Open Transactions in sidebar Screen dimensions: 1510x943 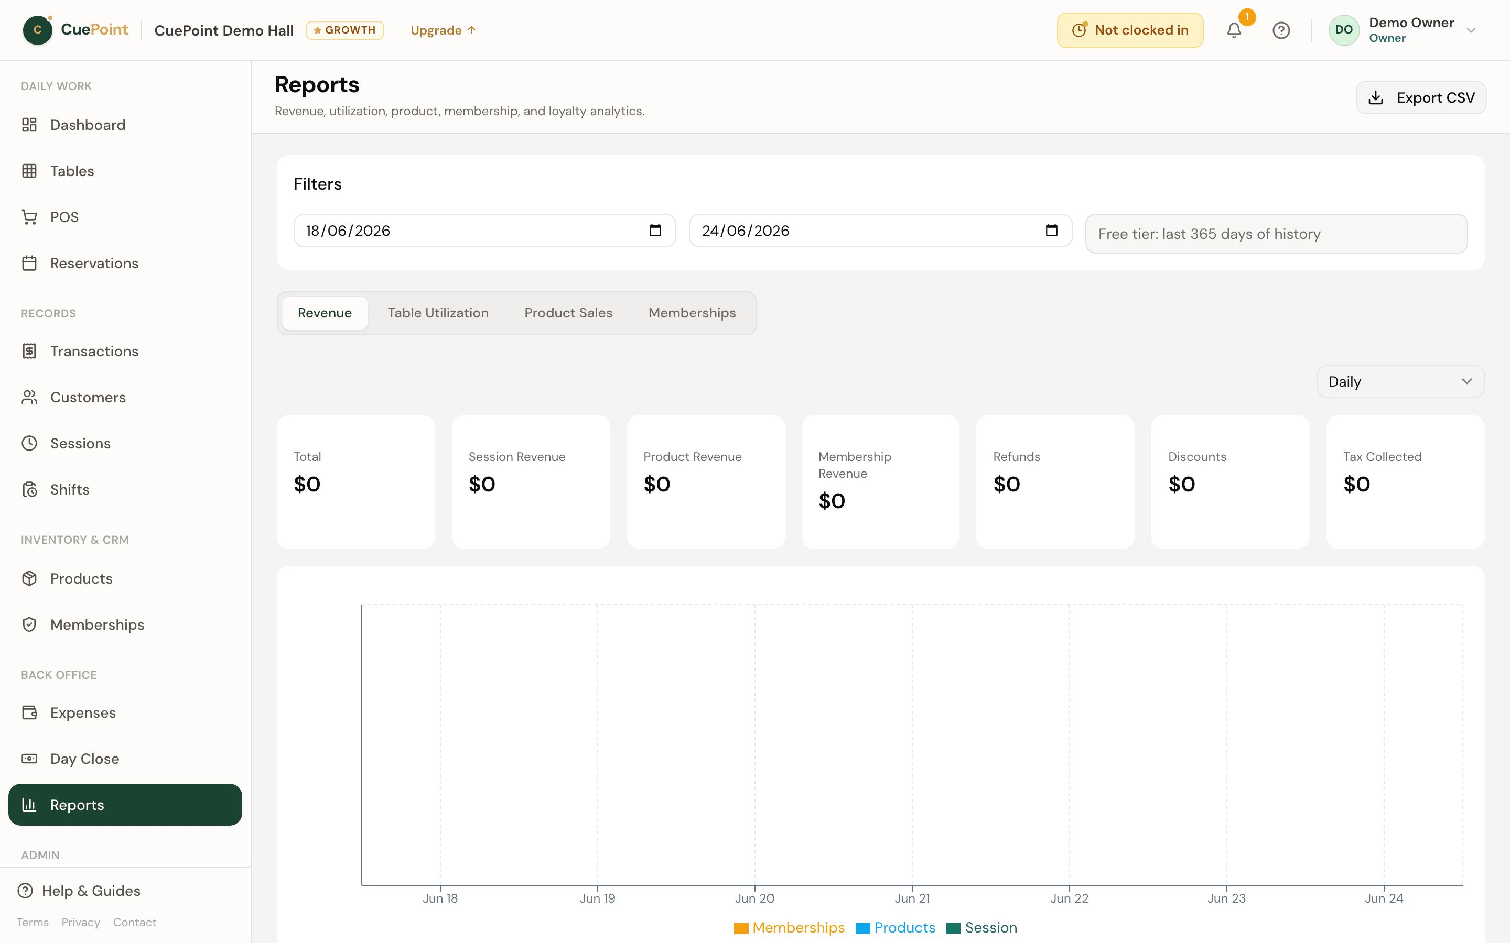tap(125, 351)
